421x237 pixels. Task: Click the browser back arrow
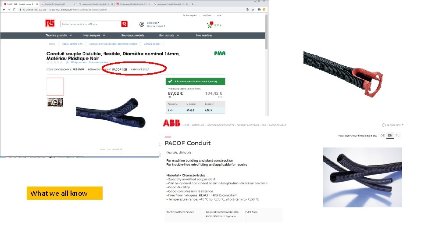pos(4,9)
